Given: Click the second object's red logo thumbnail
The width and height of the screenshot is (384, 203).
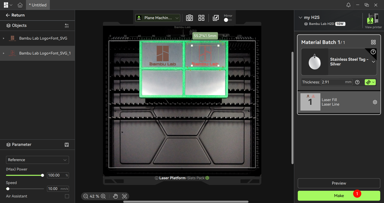Looking at the screenshot, I should pyautogui.click(x=12, y=53).
